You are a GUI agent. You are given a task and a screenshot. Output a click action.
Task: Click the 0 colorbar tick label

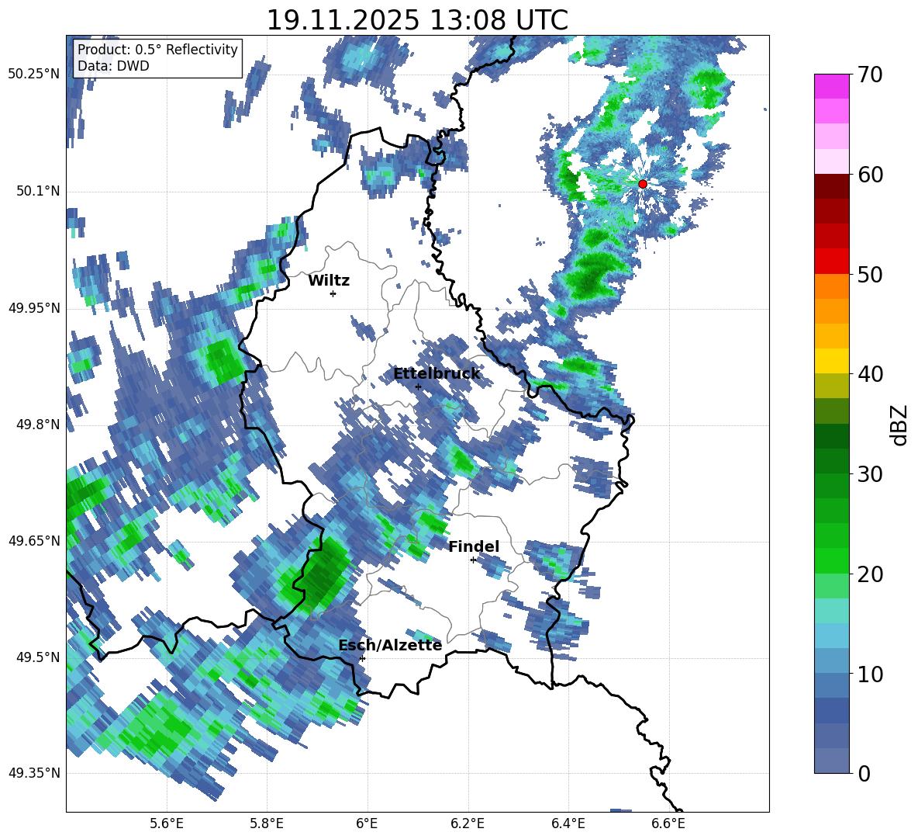point(864,774)
